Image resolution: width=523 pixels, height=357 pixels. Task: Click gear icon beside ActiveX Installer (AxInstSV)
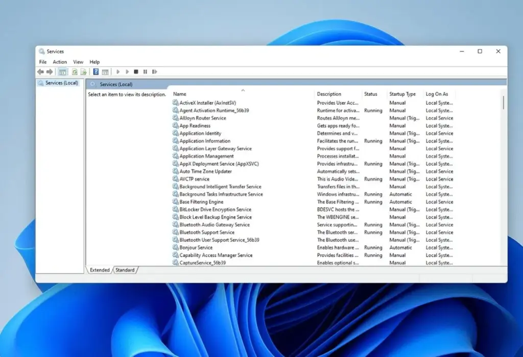click(x=176, y=102)
